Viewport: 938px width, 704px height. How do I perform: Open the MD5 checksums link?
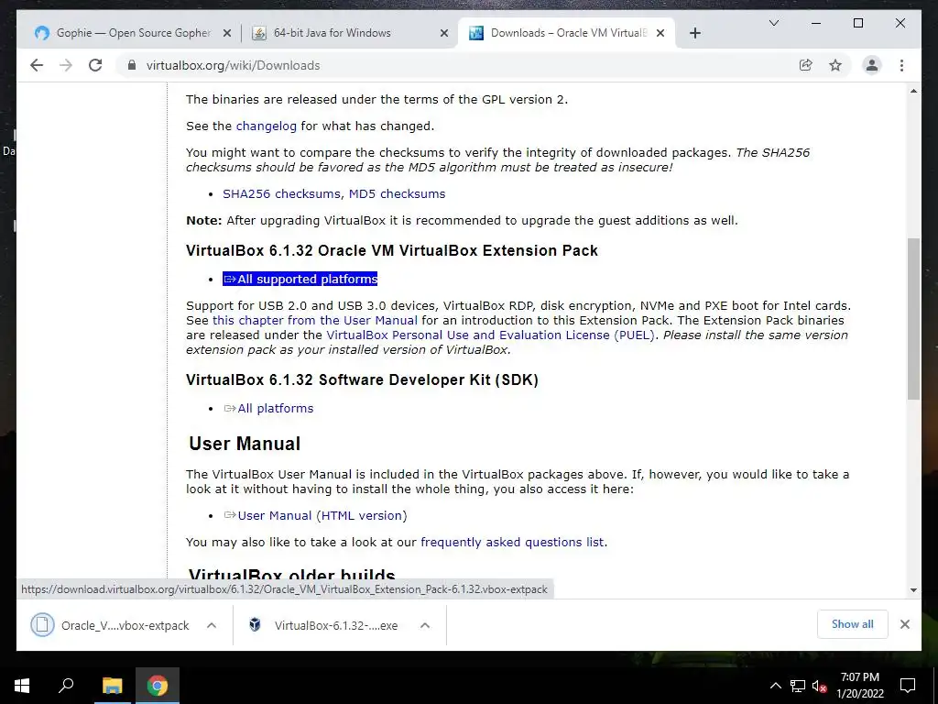[x=398, y=194]
